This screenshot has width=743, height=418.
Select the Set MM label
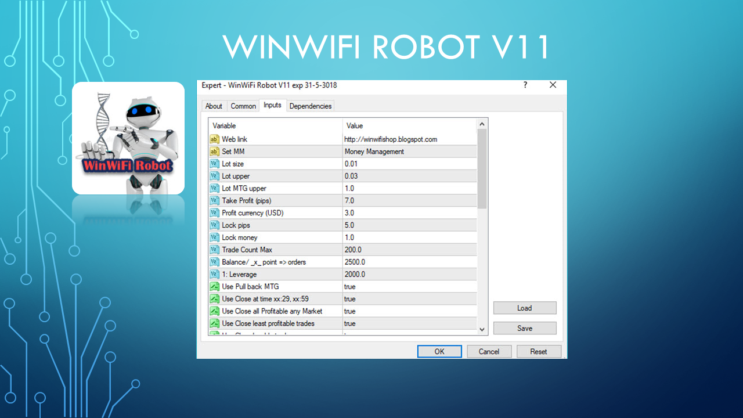(233, 152)
